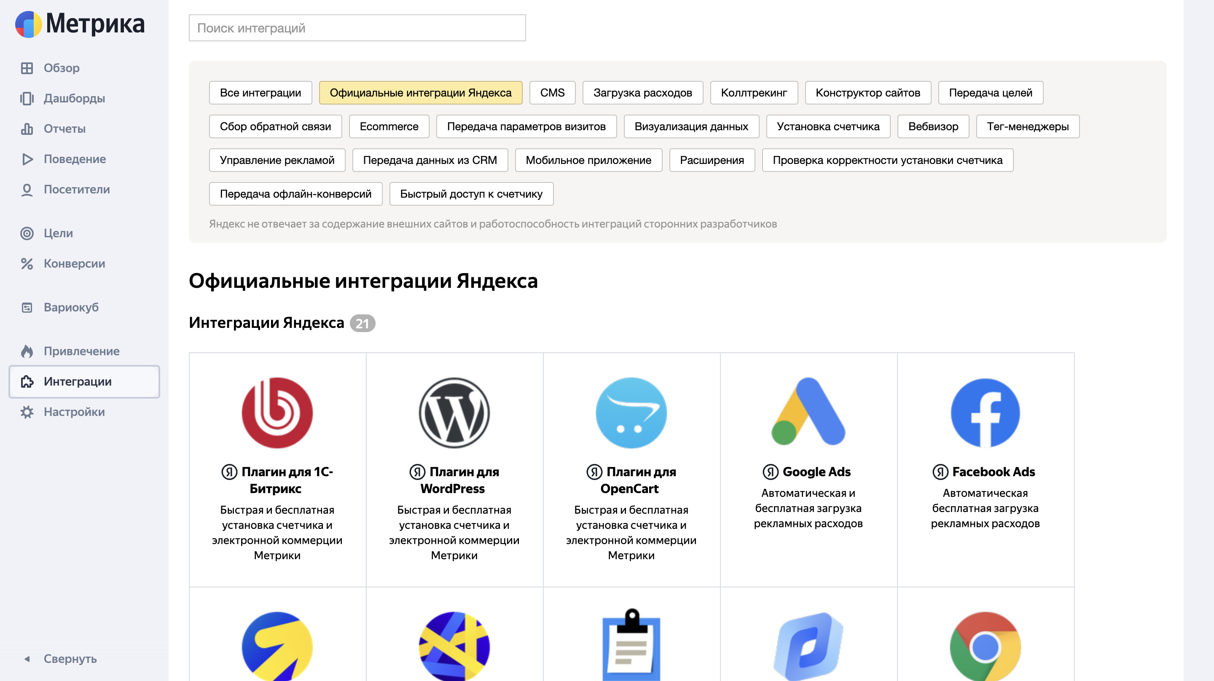Click the Конверсии percent icon
The width and height of the screenshot is (1214, 681).
27,263
